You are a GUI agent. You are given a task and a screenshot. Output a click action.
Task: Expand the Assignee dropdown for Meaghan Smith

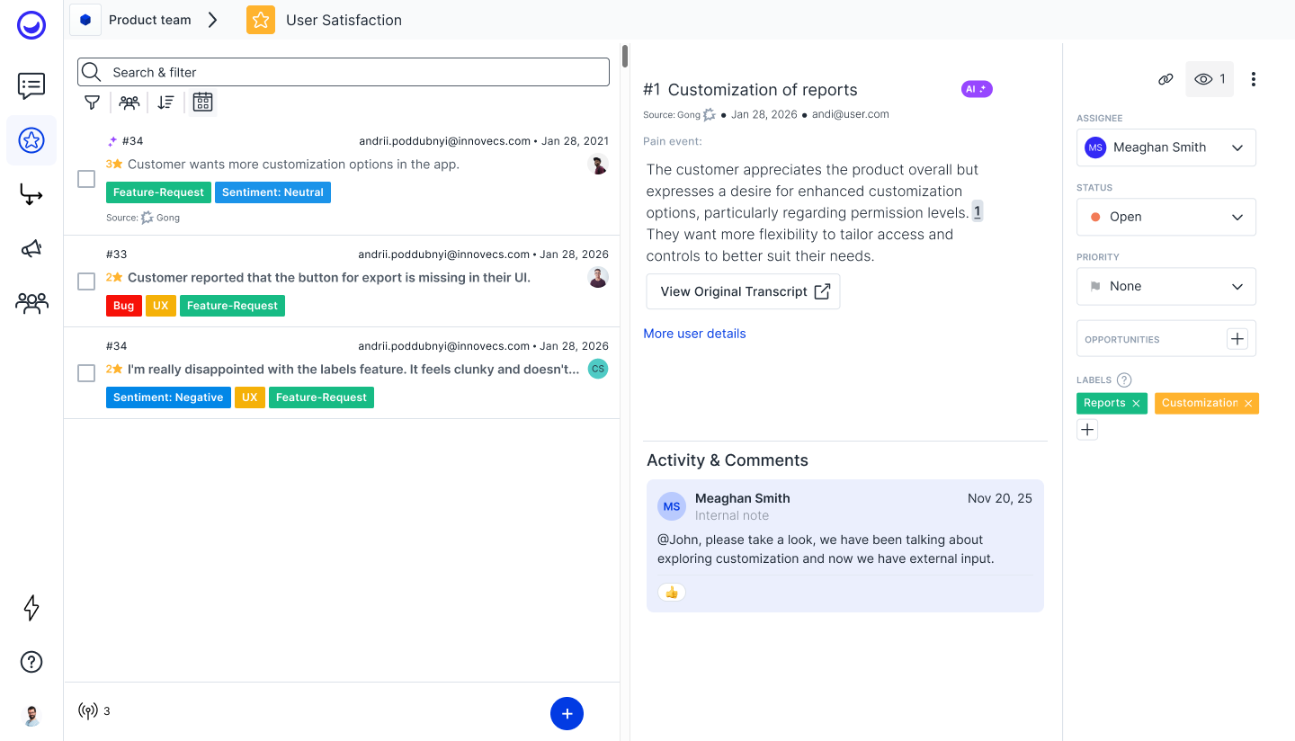click(x=1165, y=147)
